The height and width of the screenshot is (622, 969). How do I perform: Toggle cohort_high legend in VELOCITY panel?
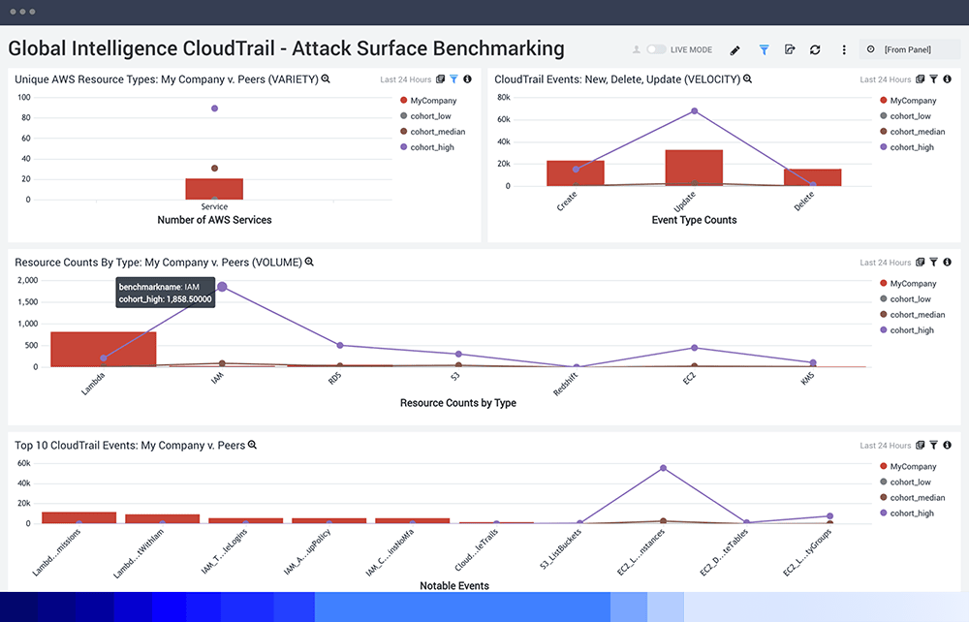point(907,147)
